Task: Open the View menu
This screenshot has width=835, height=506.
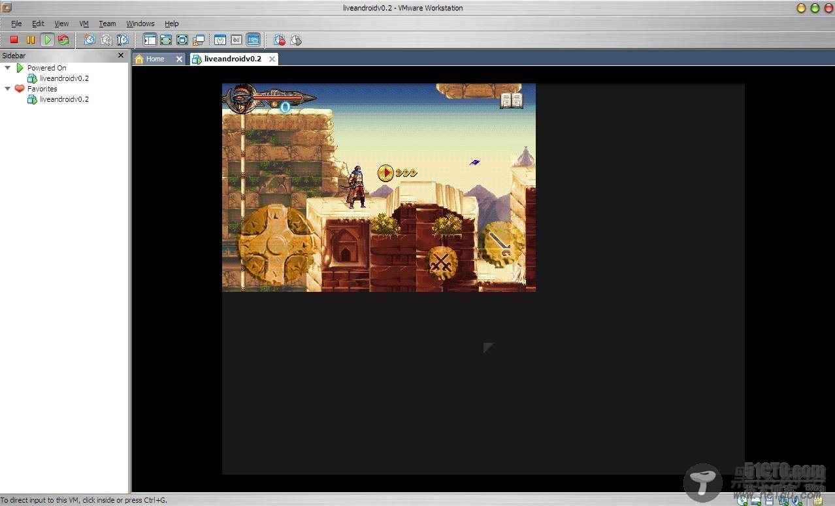Action: pos(61,24)
